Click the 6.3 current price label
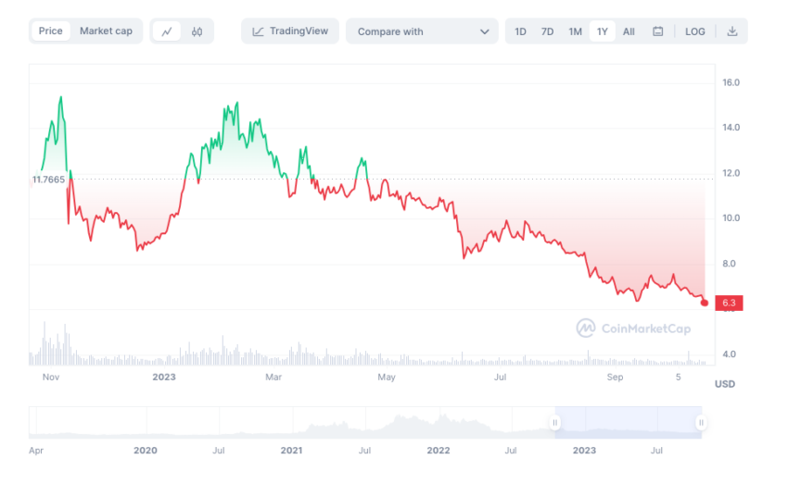 pos(729,303)
